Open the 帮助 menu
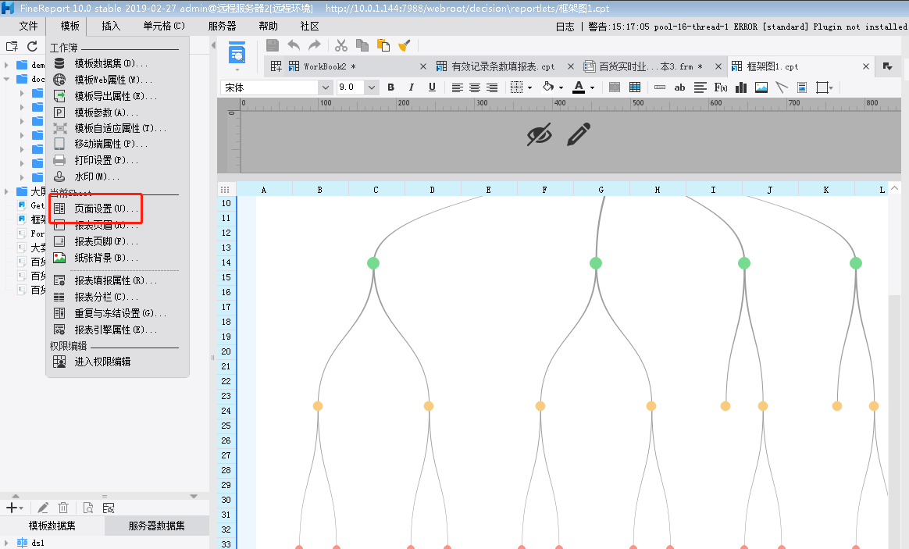 coord(269,26)
